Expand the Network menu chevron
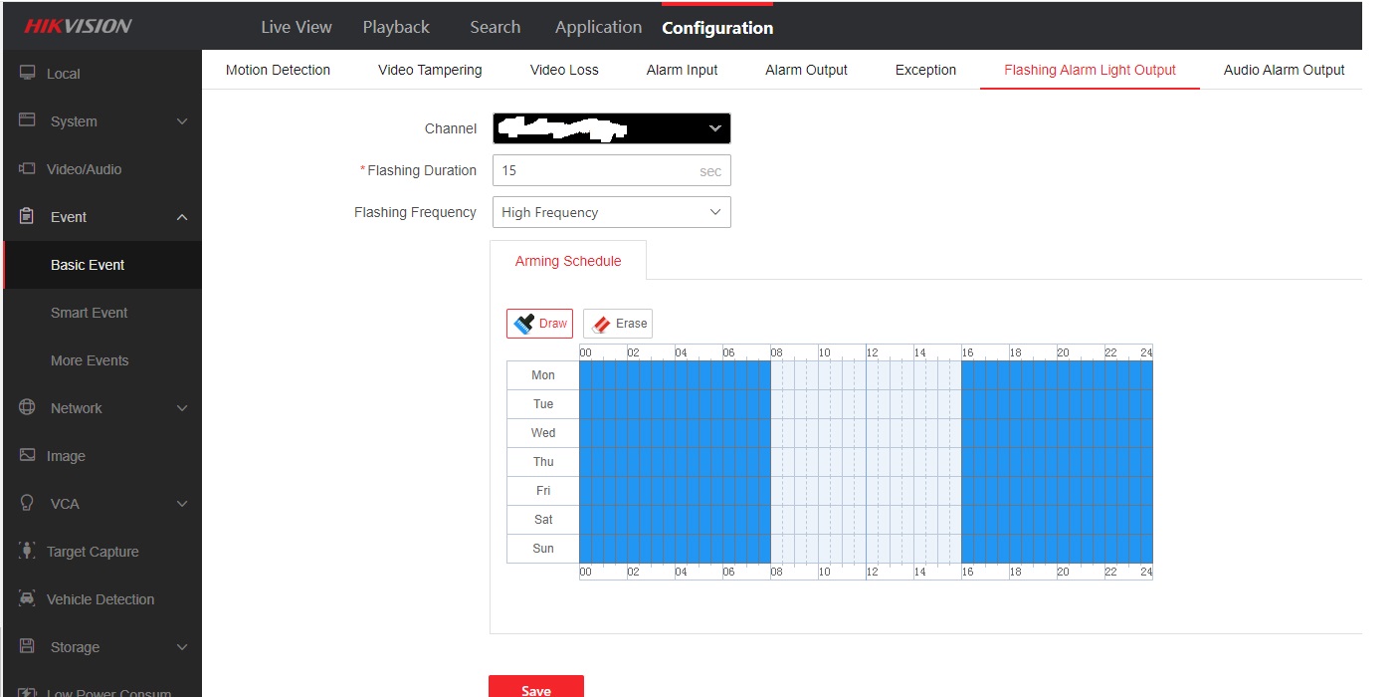The image size is (1400, 697). pyautogui.click(x=181, y=408)
